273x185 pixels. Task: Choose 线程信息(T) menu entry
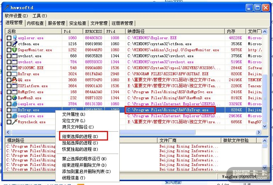click(x=87, y=178)
